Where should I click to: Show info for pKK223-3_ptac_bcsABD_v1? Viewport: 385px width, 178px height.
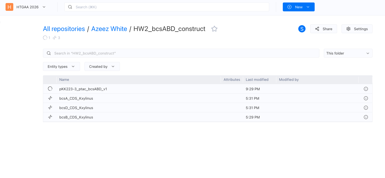point(366,89)
